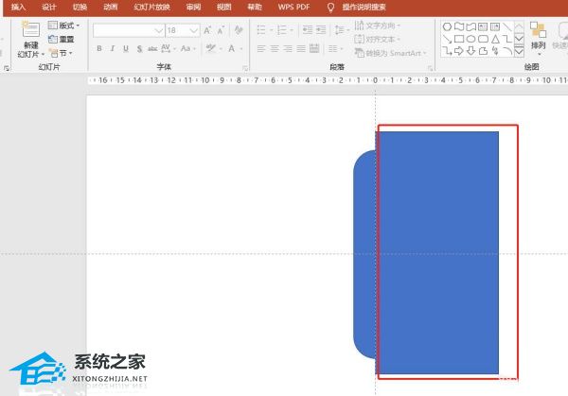Apply distributed alignment to the text
The height and width of the screenshot is (396, 568).
click(314, 48)
